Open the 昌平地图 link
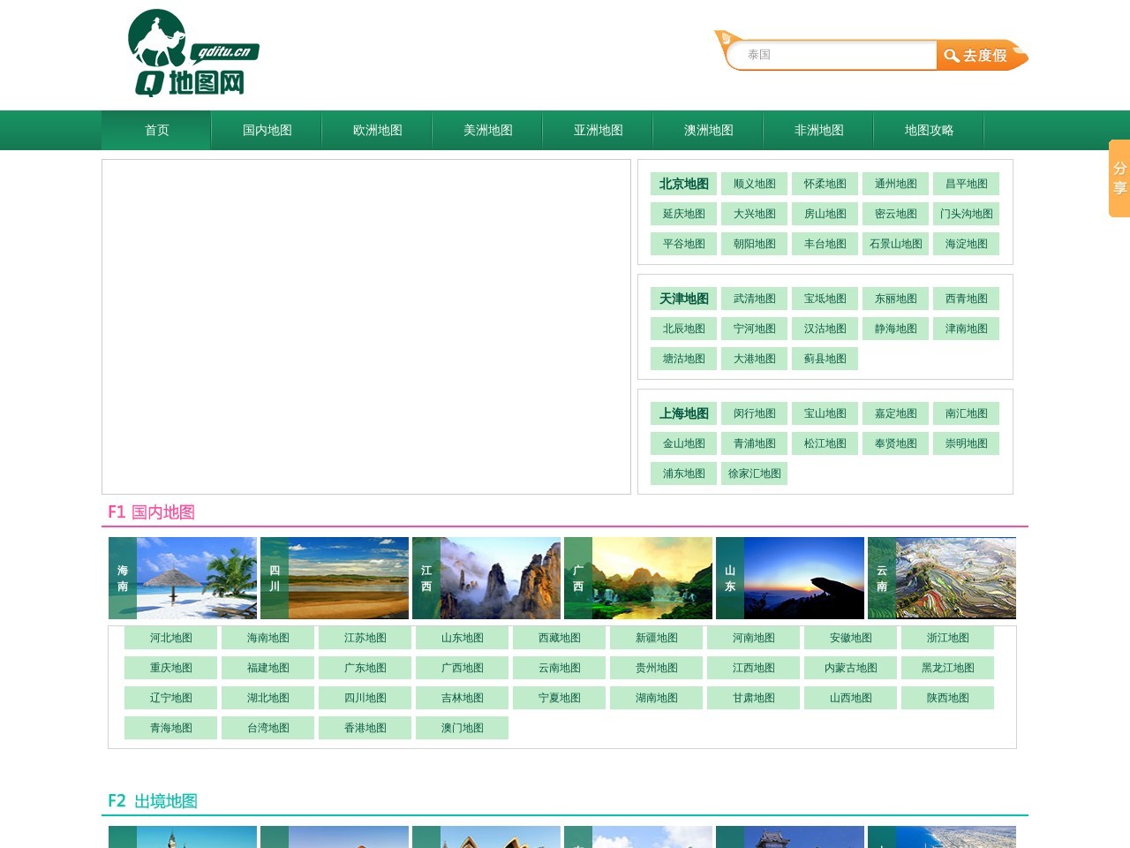This screenshot has width=1130, height=848. [966, 184]
